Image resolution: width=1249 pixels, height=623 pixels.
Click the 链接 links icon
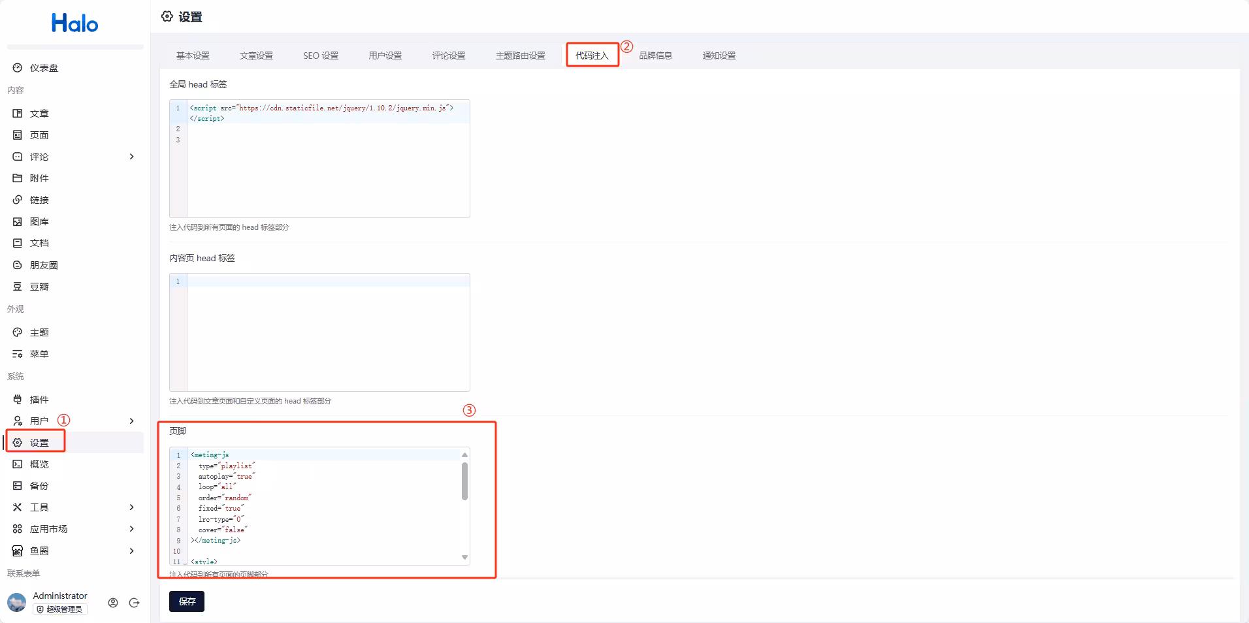pos(18,200)
